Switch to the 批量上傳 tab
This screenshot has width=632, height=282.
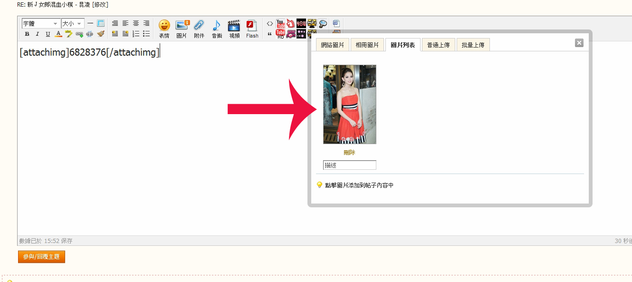(473, 45)
